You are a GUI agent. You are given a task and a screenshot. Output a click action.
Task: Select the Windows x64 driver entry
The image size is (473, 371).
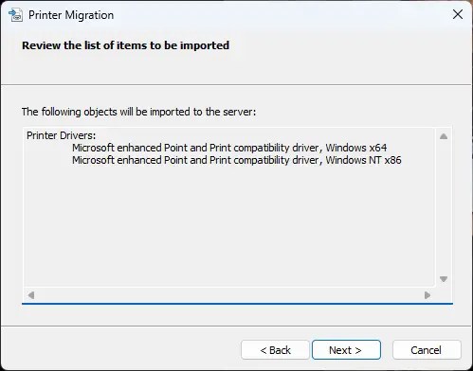tap(229, 148)
